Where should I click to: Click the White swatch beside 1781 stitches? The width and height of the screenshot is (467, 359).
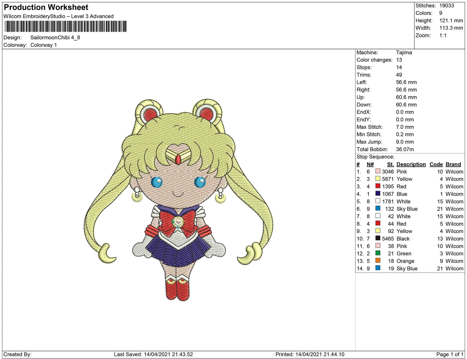click(x=378, y=201)
